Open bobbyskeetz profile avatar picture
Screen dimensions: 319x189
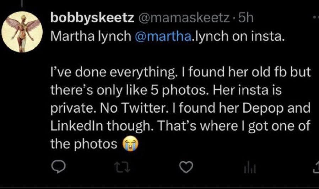pyautogui.click(x=22, y=32)
